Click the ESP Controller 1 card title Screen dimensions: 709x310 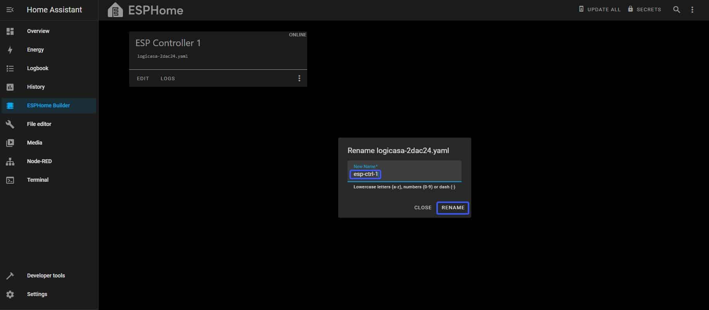pos(168,43)
